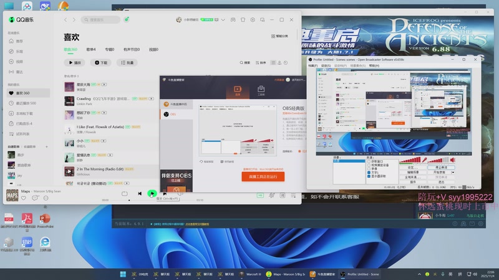Screen dimensions: 499x280
Task: Open the play queue icon in QQ音乐 player
Action: coord(293,195)
